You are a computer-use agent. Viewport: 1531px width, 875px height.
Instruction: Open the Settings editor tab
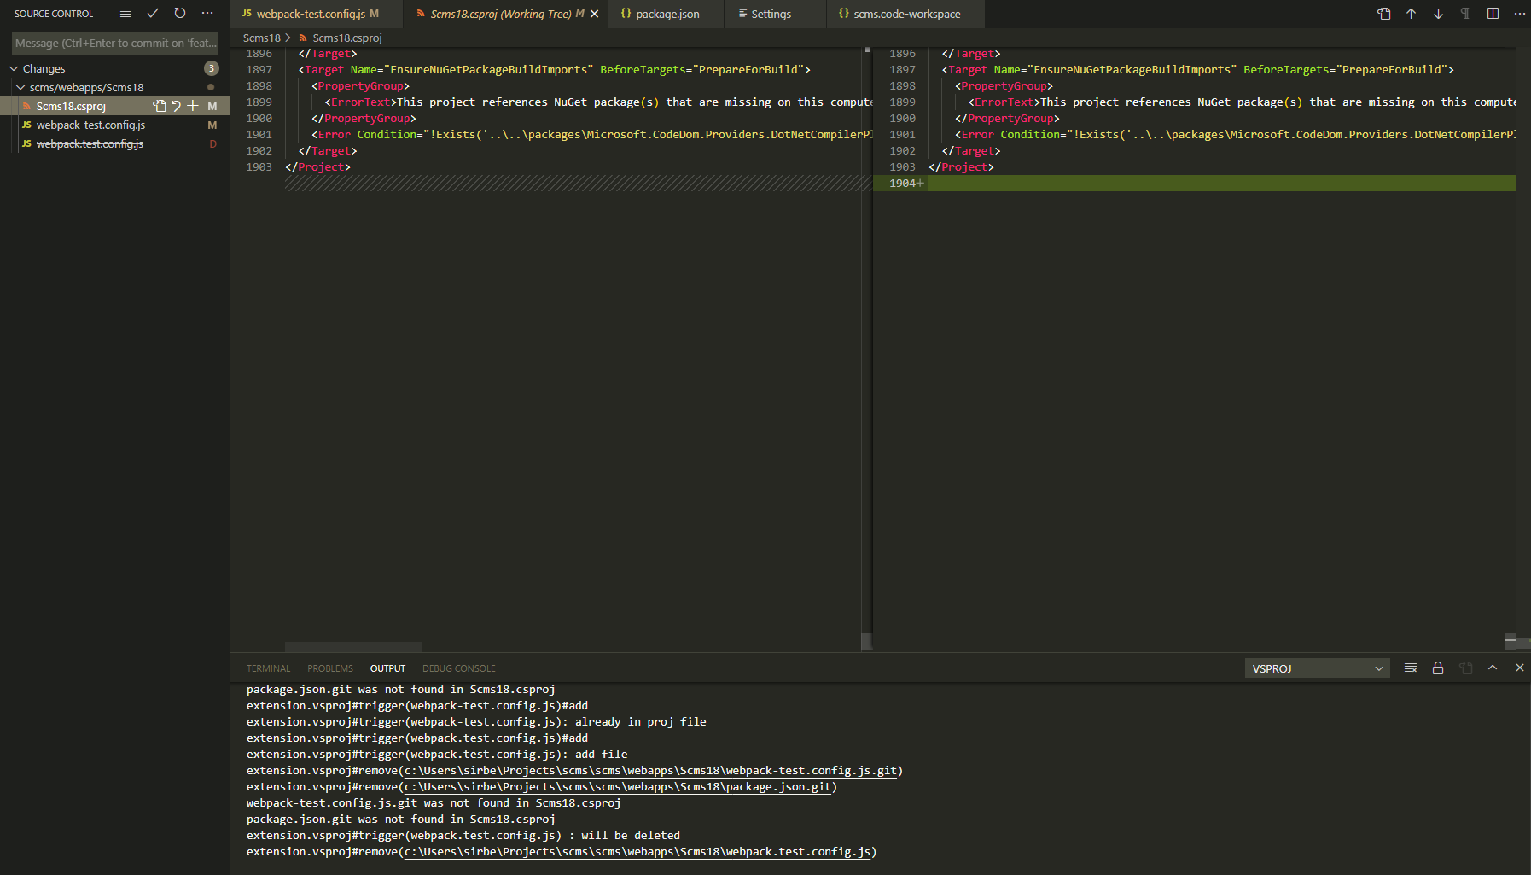click(x=775, y=14)
